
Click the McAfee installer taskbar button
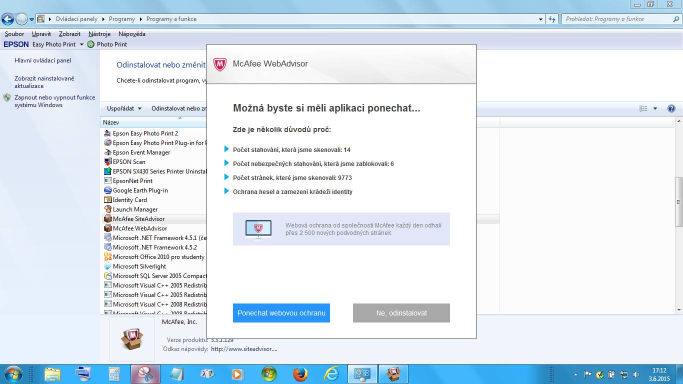pyautogui.click(x=393, y=374)
